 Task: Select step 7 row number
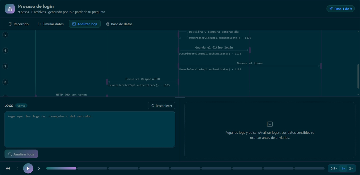5,66
